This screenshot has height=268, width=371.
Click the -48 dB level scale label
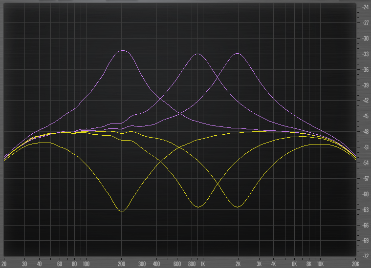coord(366,132)
